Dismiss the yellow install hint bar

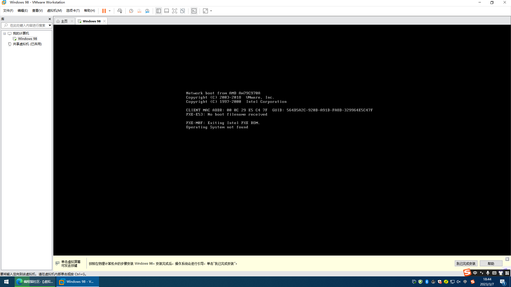pos(507,259)
